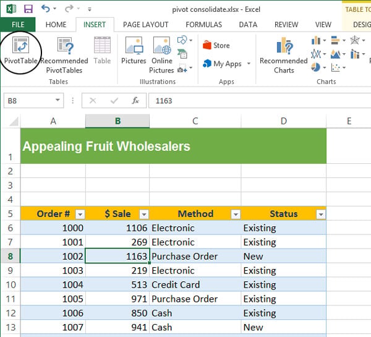
Task: Open My Apps
Action: tap(222, 64)
